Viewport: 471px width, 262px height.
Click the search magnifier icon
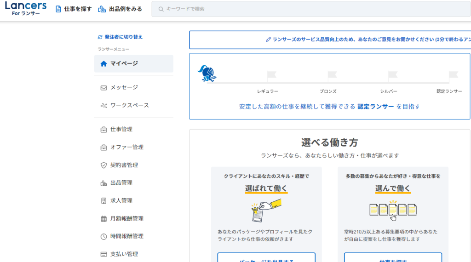coord(161,9)
